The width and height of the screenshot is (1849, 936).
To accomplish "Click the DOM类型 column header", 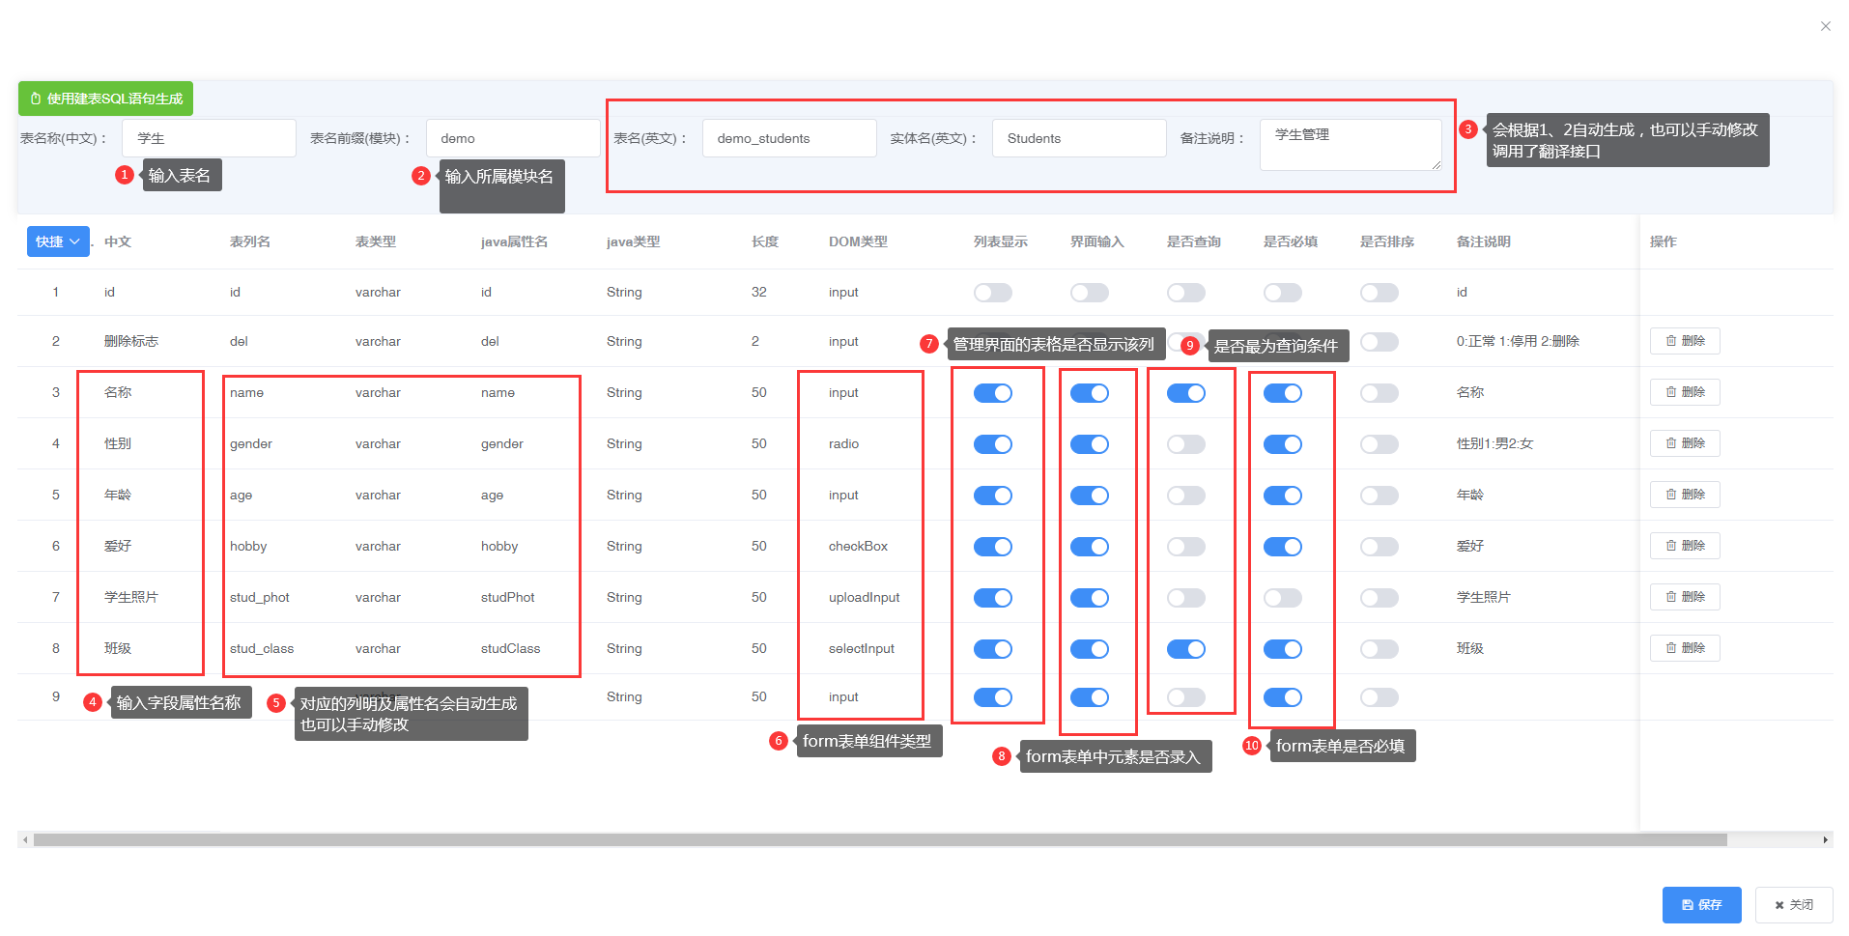I will [858, 241].
